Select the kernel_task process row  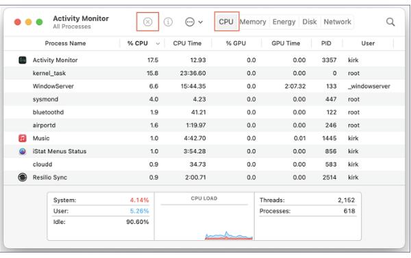coord(204,73)
